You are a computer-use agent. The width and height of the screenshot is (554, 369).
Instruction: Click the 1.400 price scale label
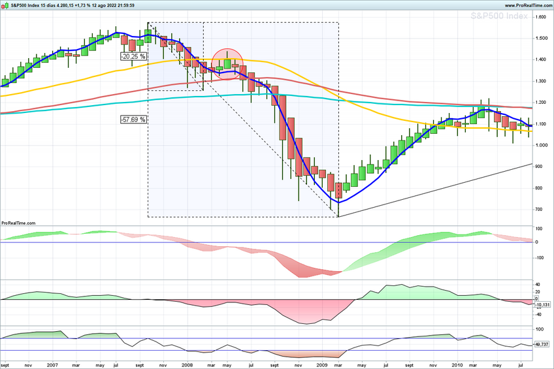click(541, 59)
